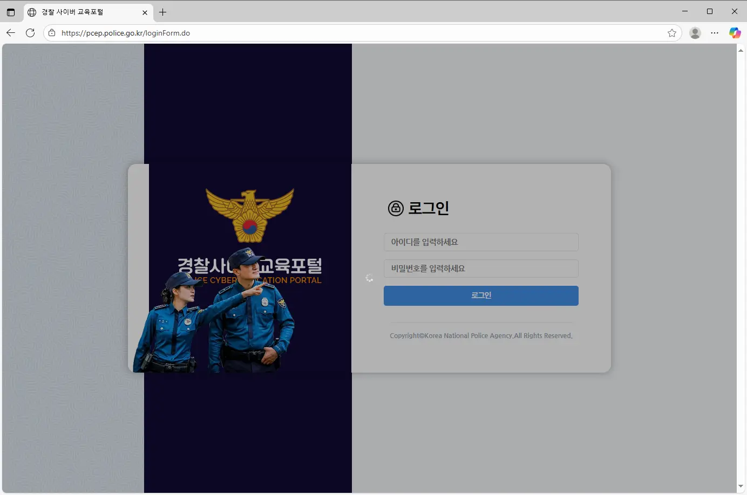Maximize the browser window
Viewport: 747px width, 495px height.
[x=710, y=11]
